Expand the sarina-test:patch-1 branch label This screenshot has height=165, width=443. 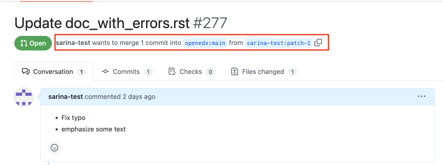278,43
